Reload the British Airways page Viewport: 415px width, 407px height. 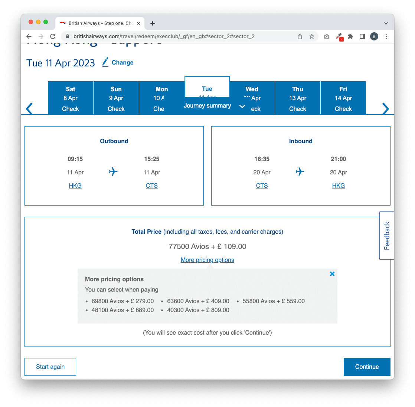coord(53,36)
